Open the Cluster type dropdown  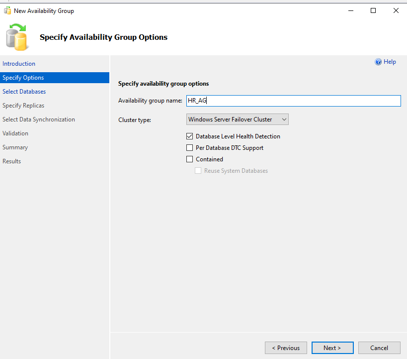click(x=238, y=120)
